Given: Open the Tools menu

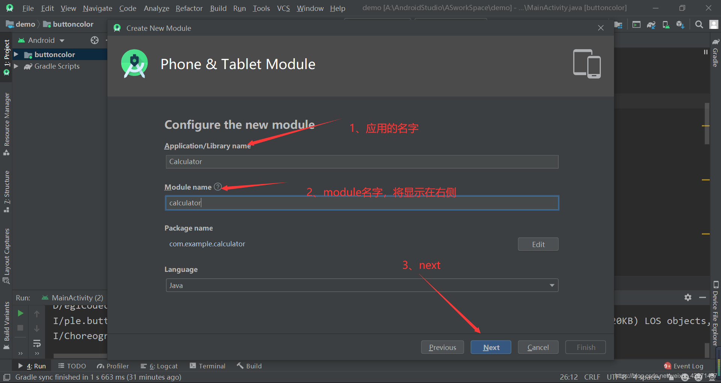Looking at the screenshot, I should coord(261,8).
